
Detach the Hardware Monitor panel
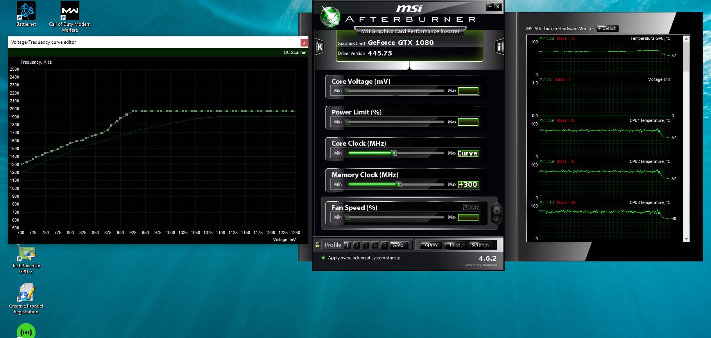point(607,29)
